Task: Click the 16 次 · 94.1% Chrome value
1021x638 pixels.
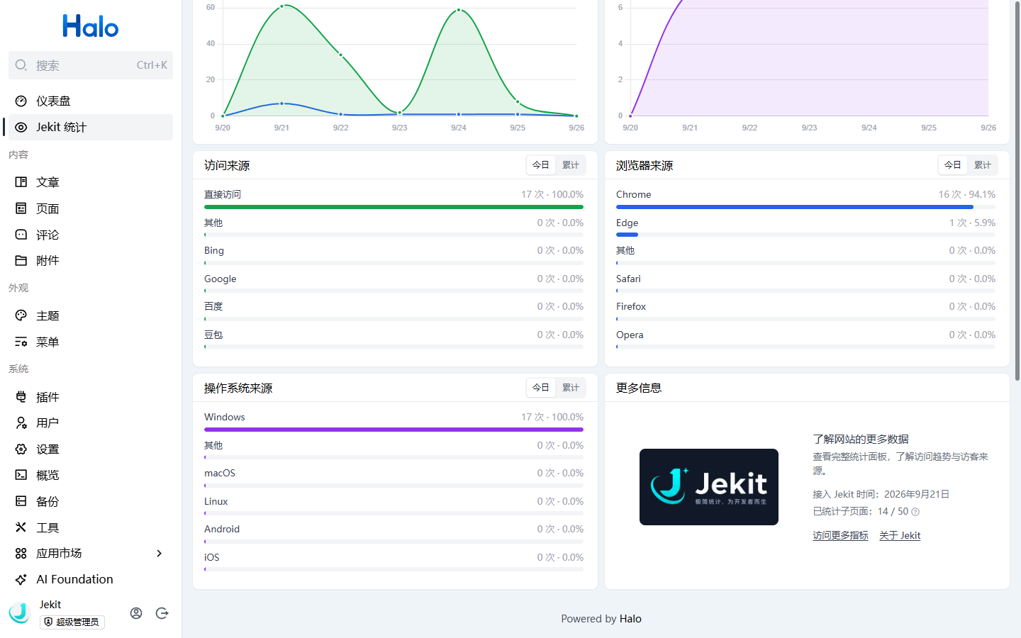Action: click(x=967, y=195)
